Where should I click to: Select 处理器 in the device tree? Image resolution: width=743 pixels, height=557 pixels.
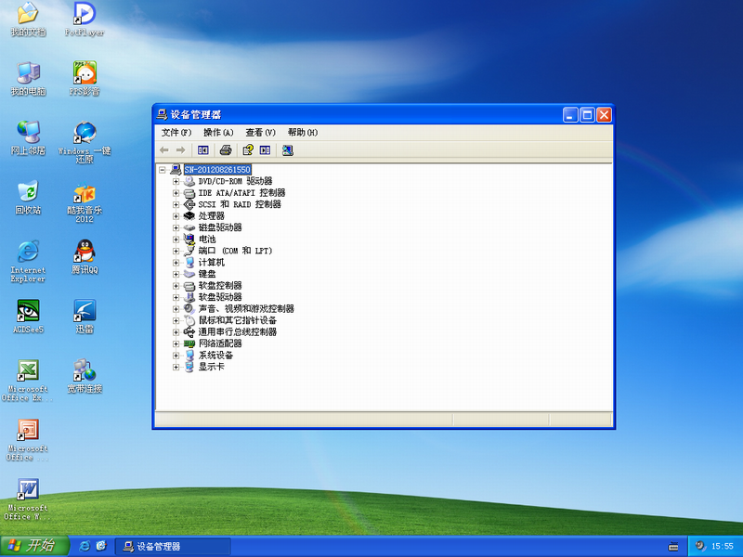tap(211, 215)
